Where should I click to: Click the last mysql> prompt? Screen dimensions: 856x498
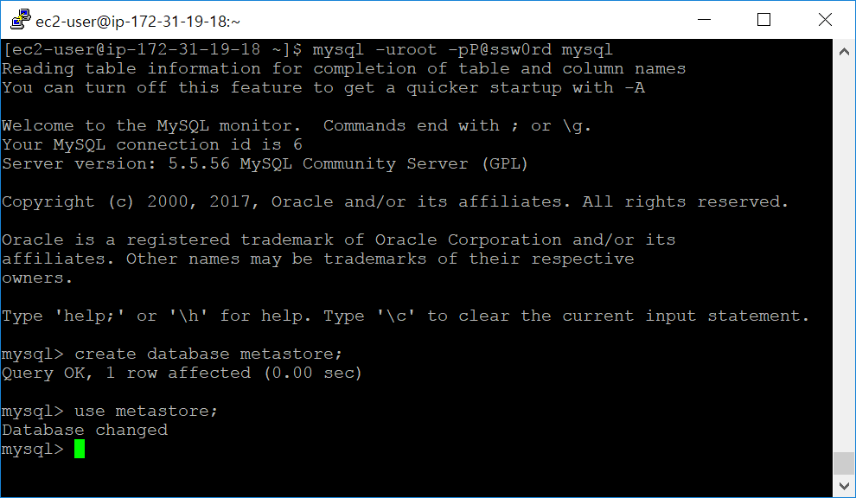coord(33,449)
